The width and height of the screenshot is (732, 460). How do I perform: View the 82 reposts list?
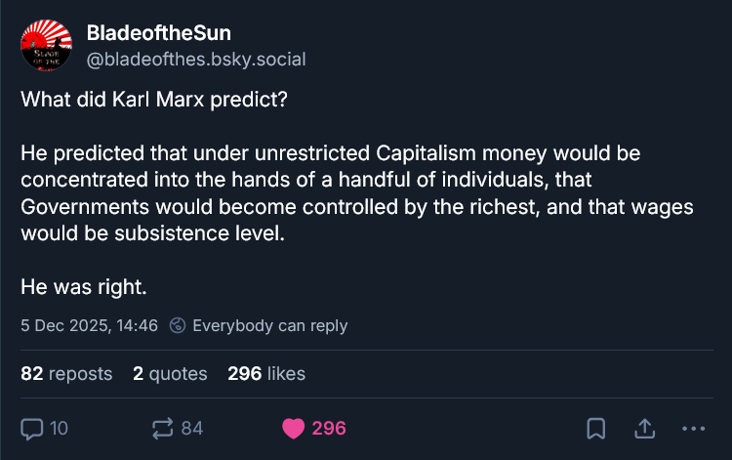tap(66, 373)
